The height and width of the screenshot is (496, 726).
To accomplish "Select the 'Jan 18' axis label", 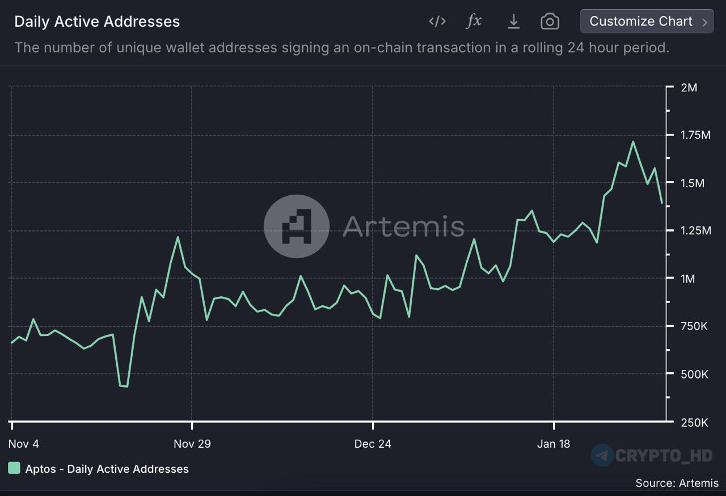I will [554, 444].
